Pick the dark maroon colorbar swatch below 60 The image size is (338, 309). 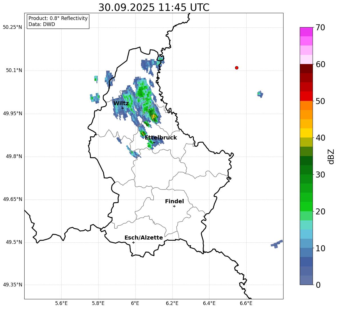point(306,69)
